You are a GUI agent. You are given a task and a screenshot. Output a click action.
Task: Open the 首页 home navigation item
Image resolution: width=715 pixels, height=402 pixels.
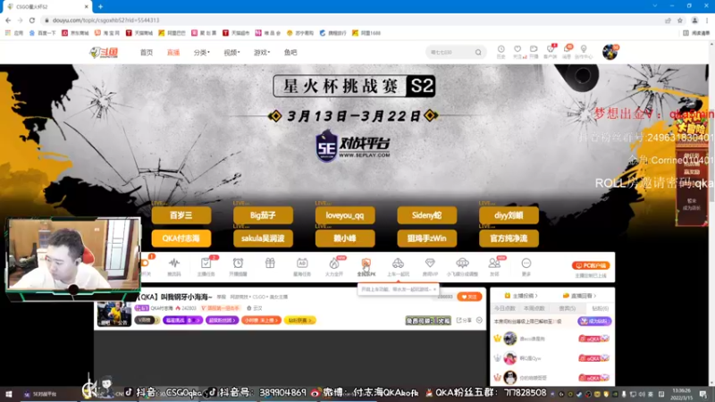[147, 53]
